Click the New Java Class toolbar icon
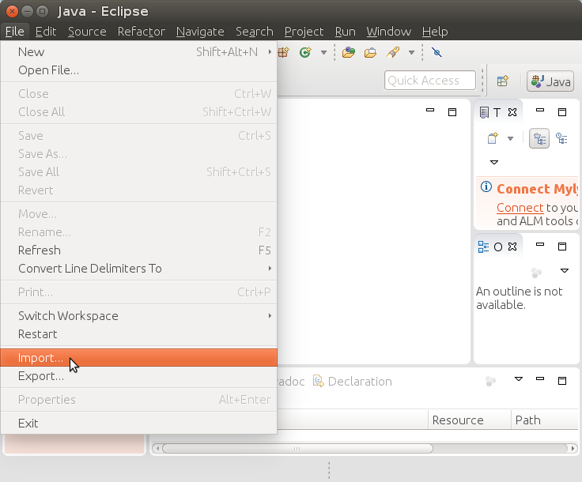This screenshot has width=582, height=482. pos(305,53)
